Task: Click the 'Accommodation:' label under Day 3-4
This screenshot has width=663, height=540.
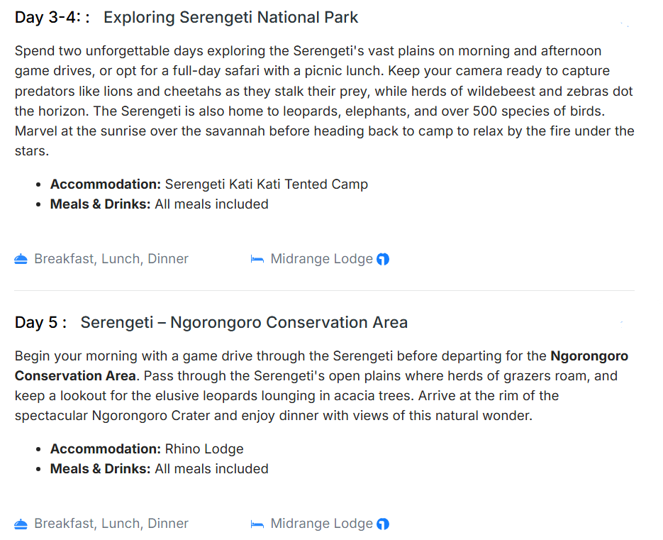Action: (x=106, y=184)
